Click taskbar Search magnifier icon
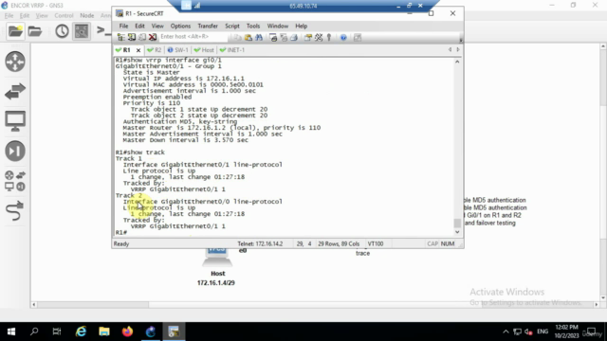 (x=34, y=332)
